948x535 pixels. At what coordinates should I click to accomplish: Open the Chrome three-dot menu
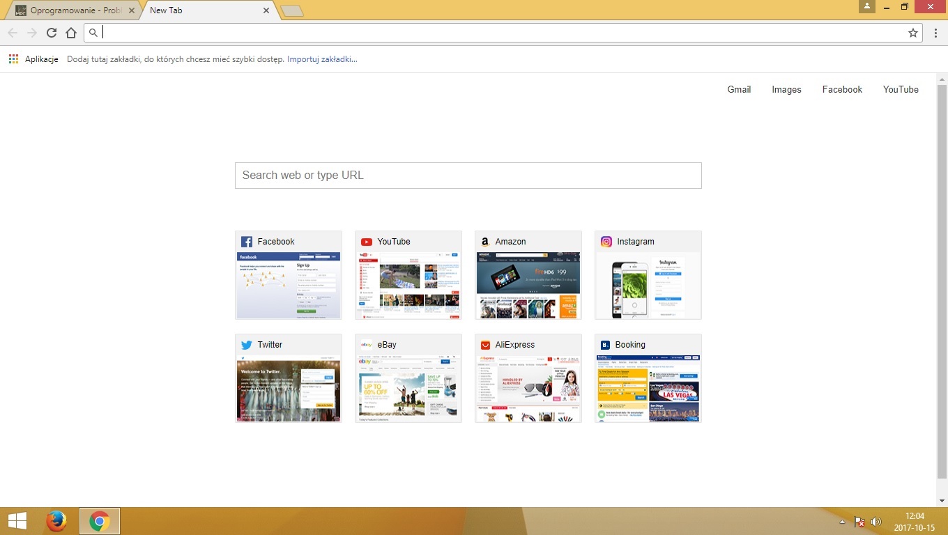tap(935, 33)
